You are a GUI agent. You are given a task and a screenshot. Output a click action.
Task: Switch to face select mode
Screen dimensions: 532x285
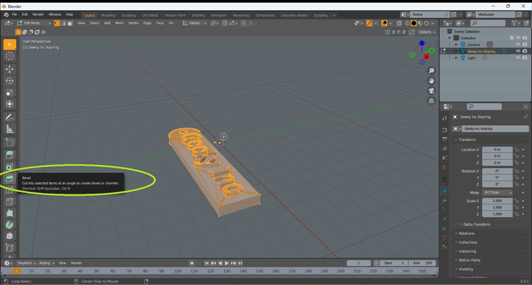70,23
